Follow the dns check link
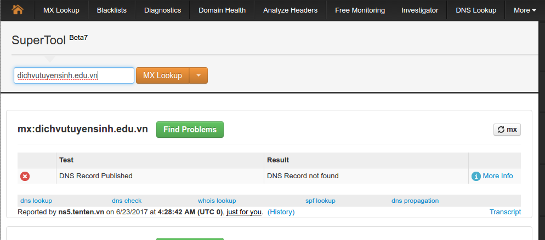Image resolution: width=545 pixels, height=240 pixels. pos(127,201)
